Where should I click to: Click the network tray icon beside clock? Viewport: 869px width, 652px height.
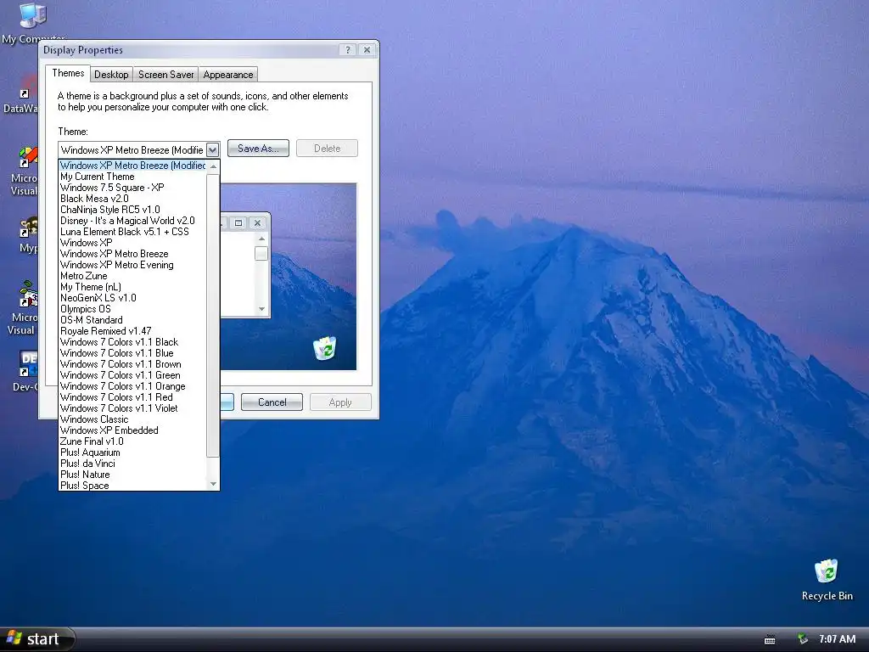801,639
